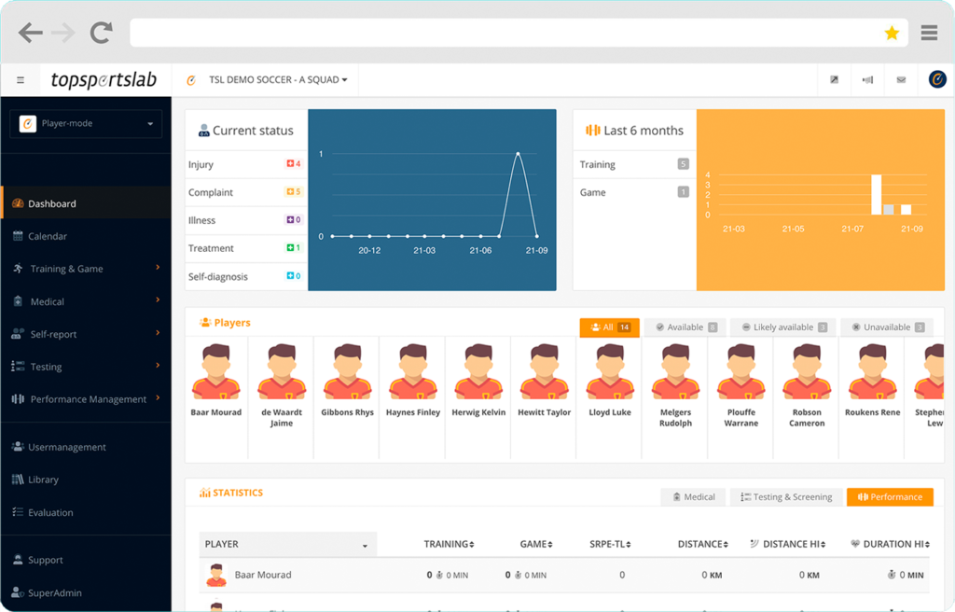The width and height of the screenshot is (955, 612).
Task: Open the Dashboard sidebar icon
Action: coord(19,202)
